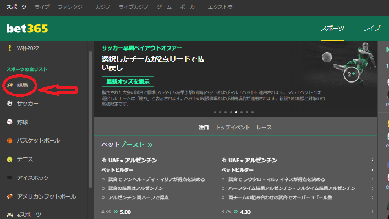This screenshot has width=389, height=219.
Task: Open ゲーム in the top menu
Action: [x=164, y=7]
